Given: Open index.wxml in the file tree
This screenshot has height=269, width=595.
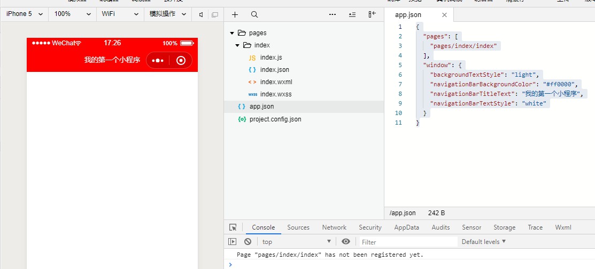Looking at the screenshot, I should point(276,82).
